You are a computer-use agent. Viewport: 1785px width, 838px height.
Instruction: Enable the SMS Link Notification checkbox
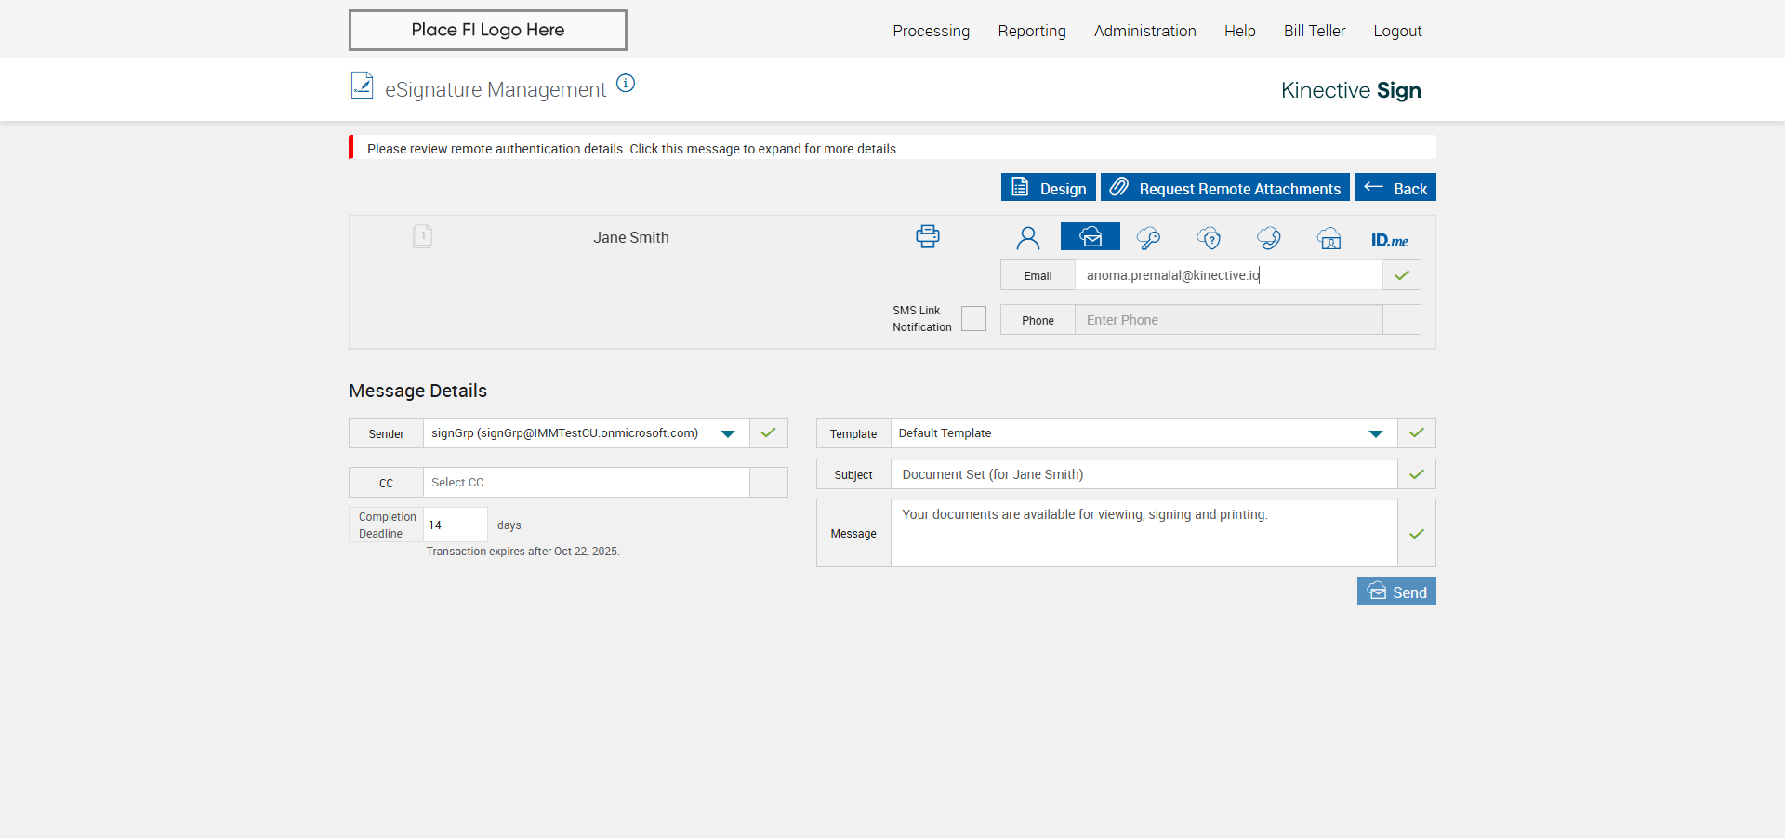[973, 319]
